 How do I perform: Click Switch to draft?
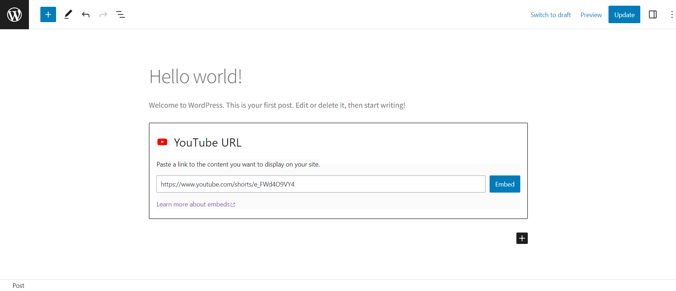(x=551, y=15)
